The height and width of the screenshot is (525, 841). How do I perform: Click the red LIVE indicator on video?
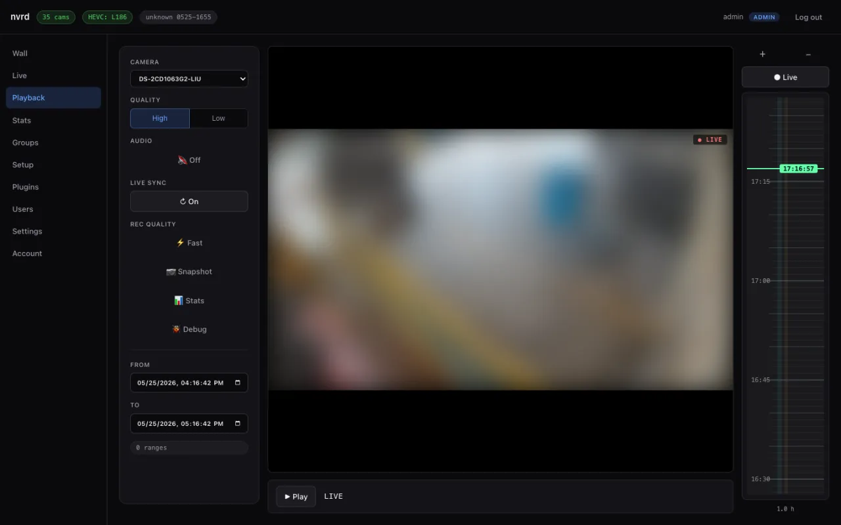[710, 140]
